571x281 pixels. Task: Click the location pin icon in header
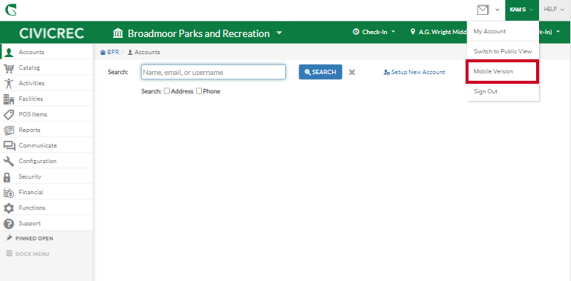413,32
